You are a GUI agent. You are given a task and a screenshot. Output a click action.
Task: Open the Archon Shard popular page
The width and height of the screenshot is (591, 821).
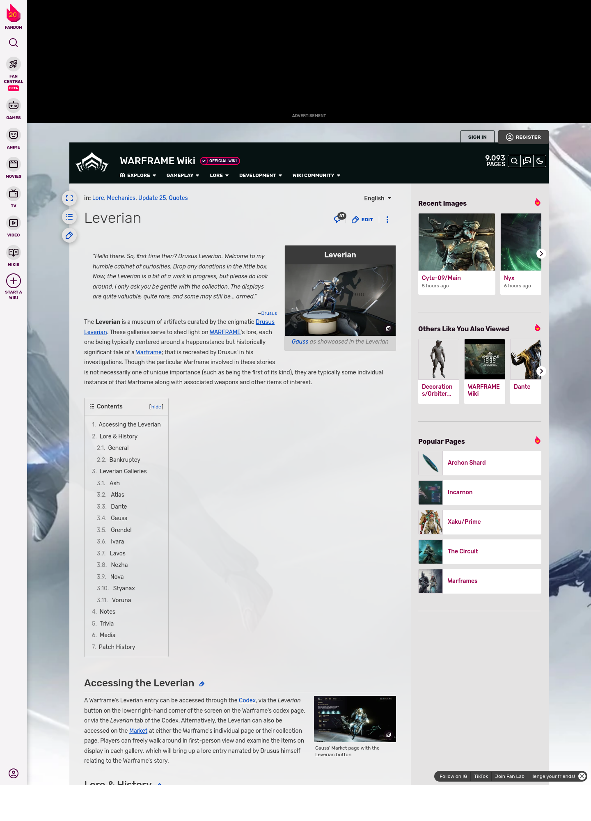pyautogui.click(x=480, y=463)
